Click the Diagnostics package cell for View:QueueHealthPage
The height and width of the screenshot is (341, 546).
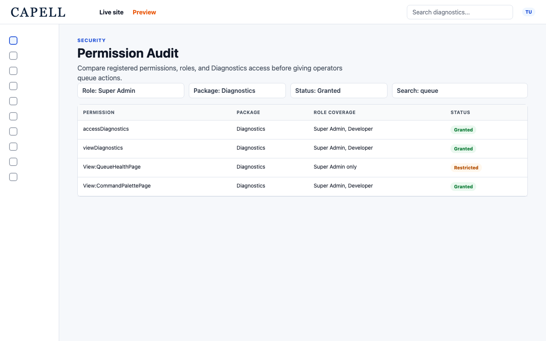tap(251, 167)
